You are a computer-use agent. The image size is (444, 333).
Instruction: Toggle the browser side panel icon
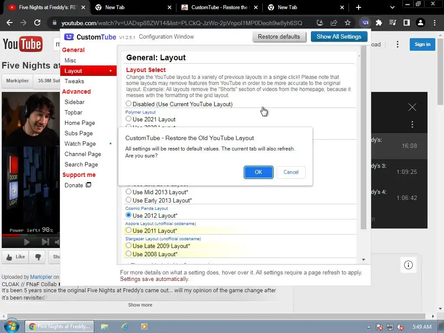(x=407, y=23)
